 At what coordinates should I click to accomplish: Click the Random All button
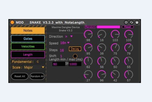point(37,76)
